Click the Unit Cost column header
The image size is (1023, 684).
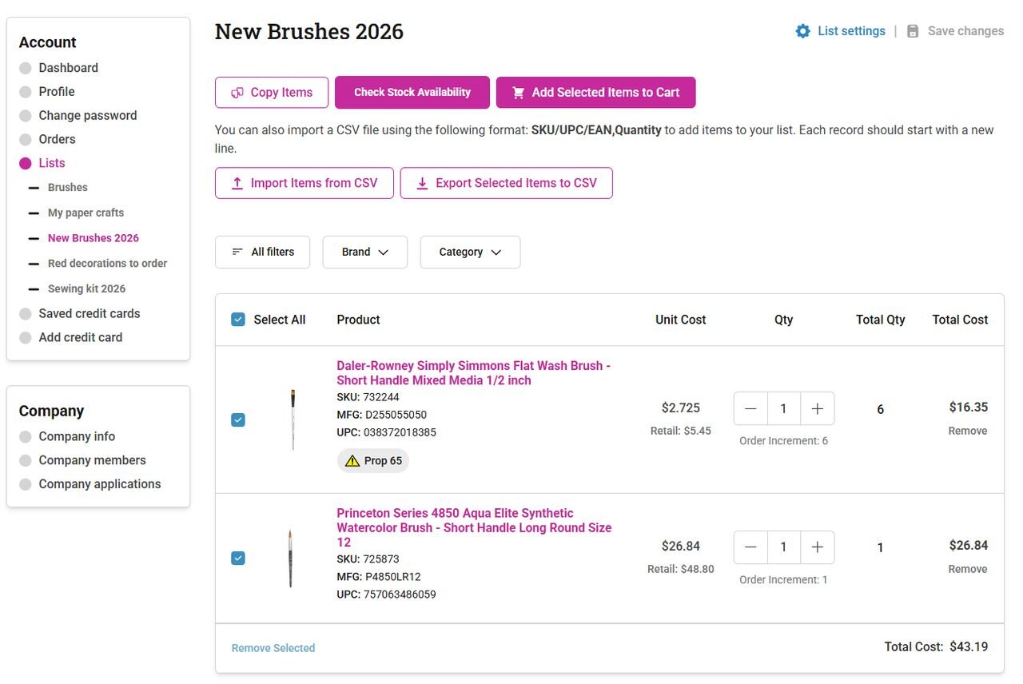point(681,320)
